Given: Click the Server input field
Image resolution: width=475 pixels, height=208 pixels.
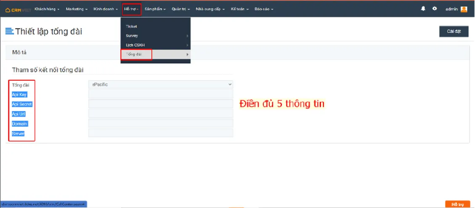Looking at the screenshot, I should point(161,133).
